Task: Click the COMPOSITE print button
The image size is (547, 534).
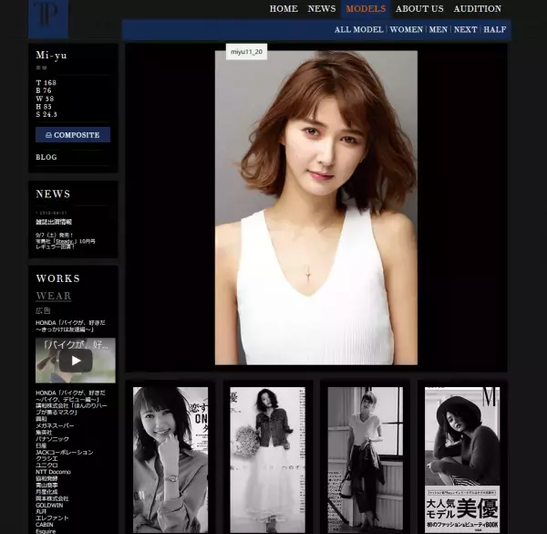Action: pos(73,135)
